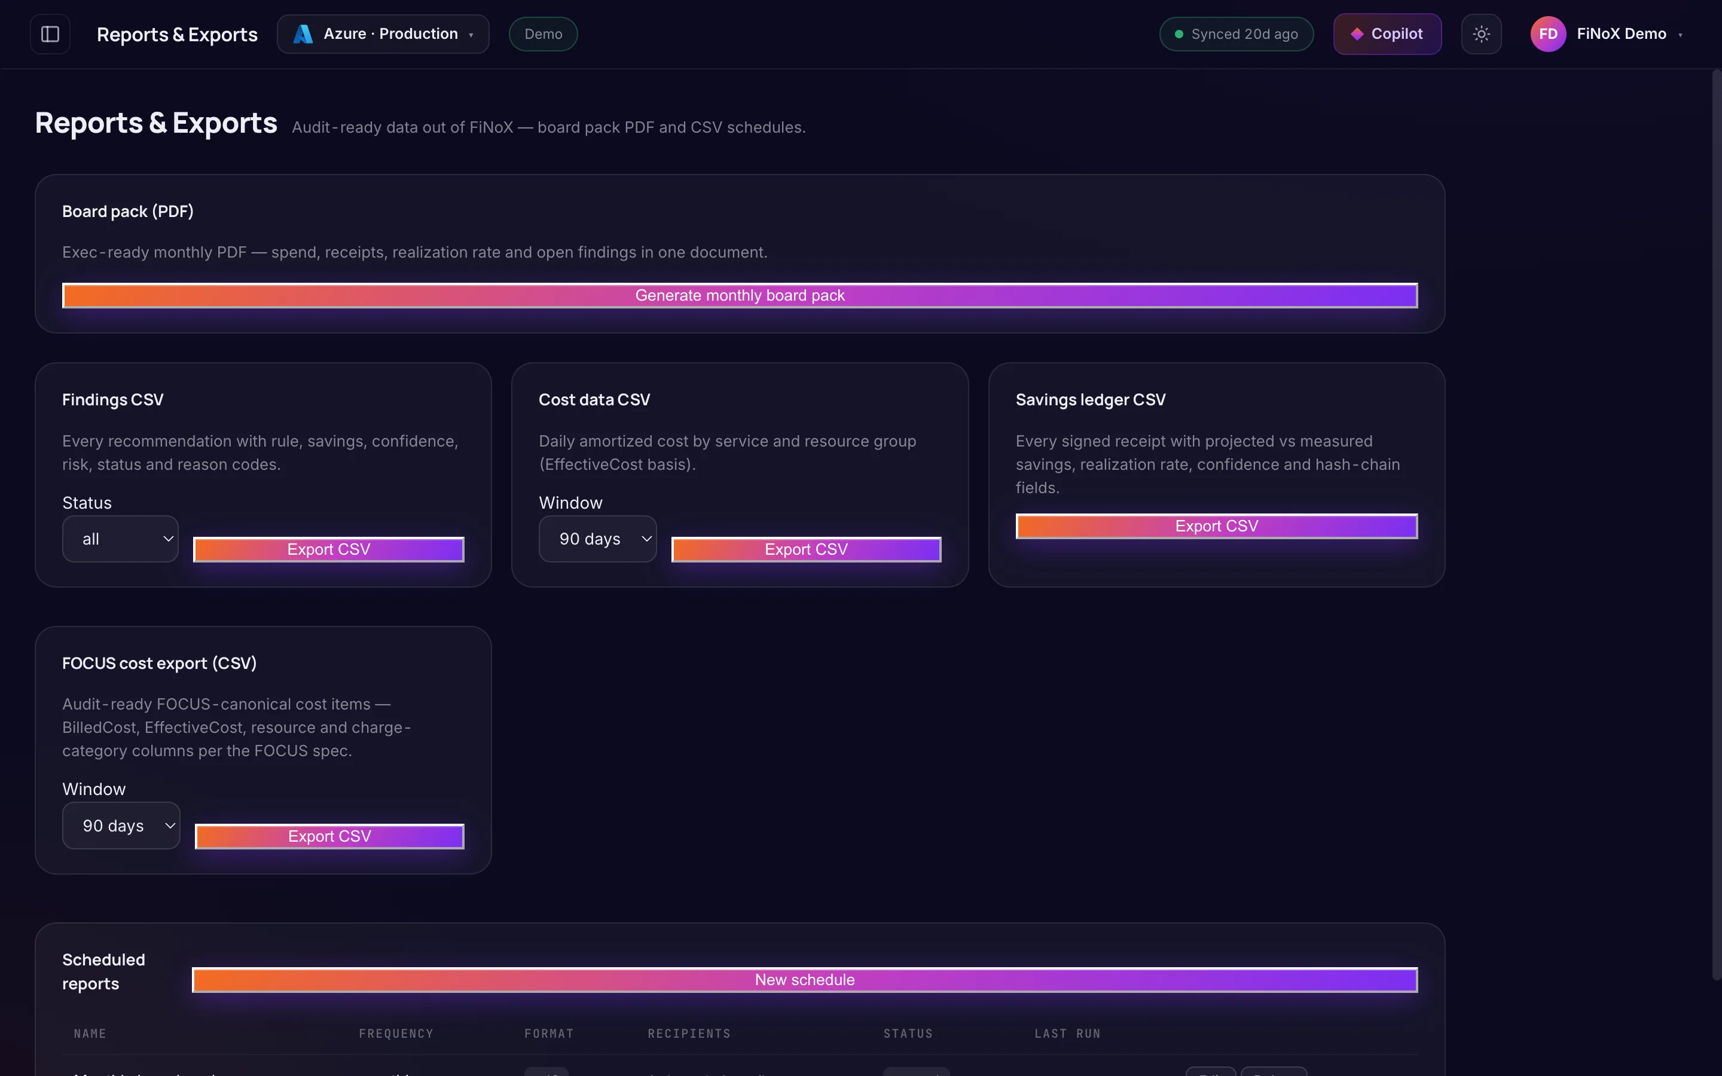
Task: Export the FOCUS cost CSV
Action: tap(329, 836)
